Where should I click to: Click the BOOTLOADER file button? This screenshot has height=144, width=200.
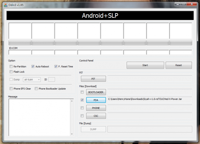coord(96,92)
